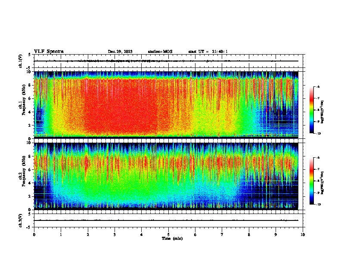The width and height of the screenshot is (341, 263).
Task: Click the ch.2 spectrogram plot area
Action: (x=166, y=176)
